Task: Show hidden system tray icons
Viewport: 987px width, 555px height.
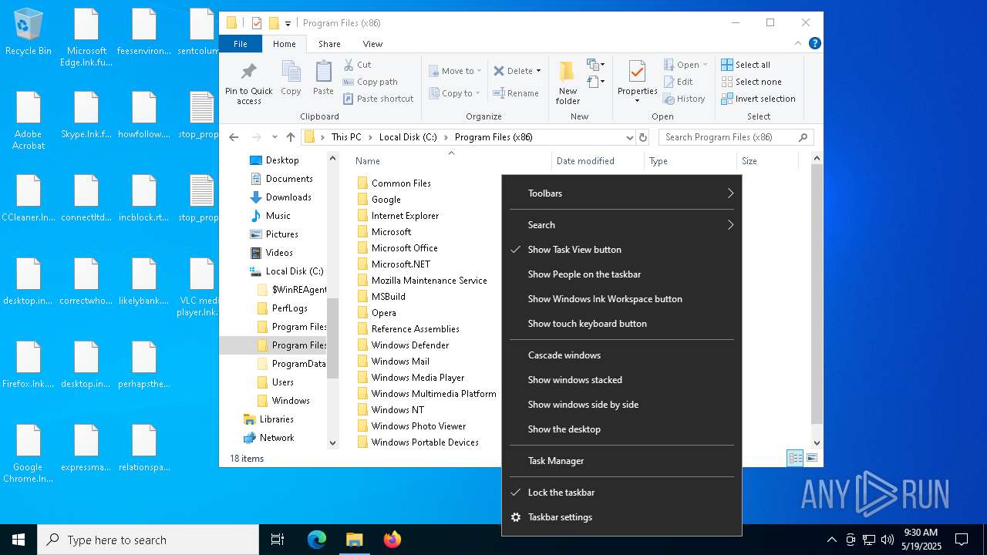Action: pyautogui.click(x=831, y=540)
